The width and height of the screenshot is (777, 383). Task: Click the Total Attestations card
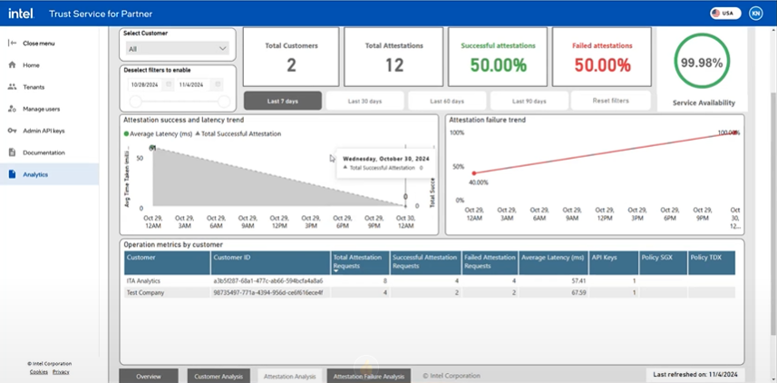coord(394,56)
